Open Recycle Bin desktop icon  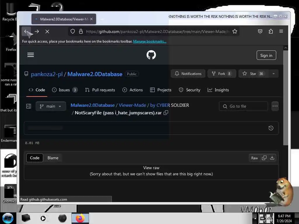[x=10, y=12]
